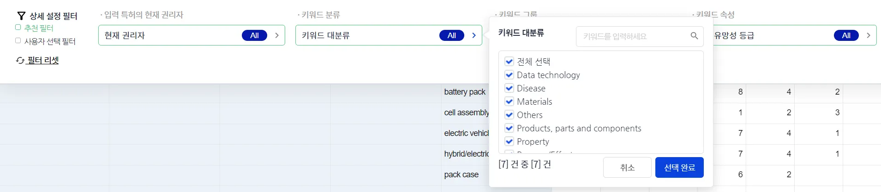881x192 pixels.
Task: Open the 키워드 대분류 dropdown chevron
Action: (x=474, y=35)
